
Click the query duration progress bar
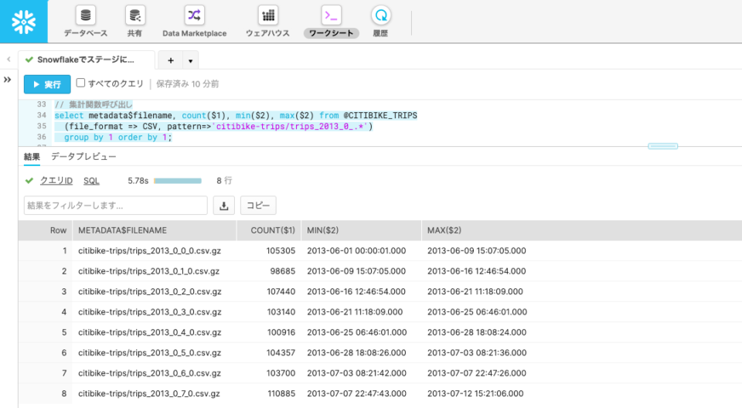[x=178, y=181]
